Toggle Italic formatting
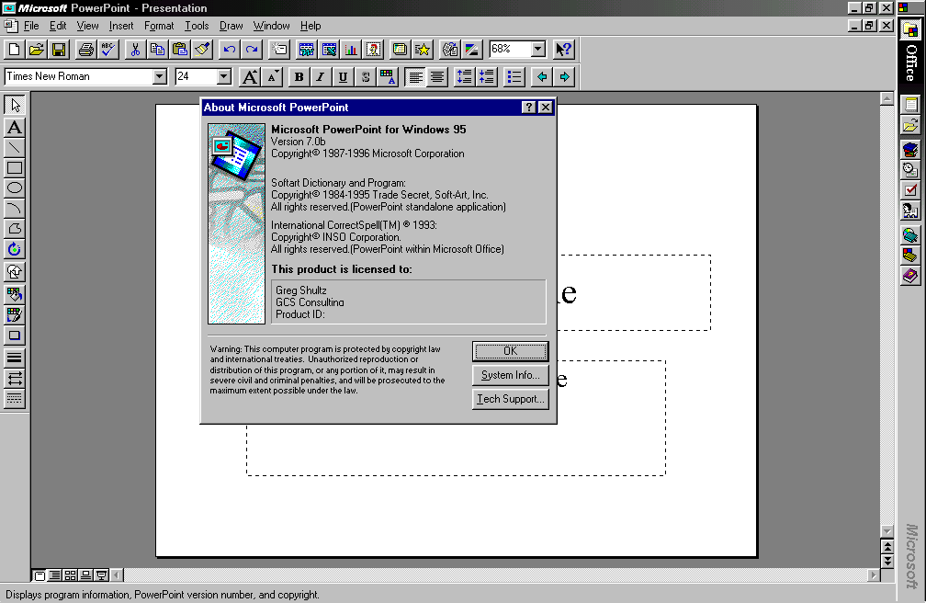The width and height of the screenshot is (926, 603). (322, 77)
